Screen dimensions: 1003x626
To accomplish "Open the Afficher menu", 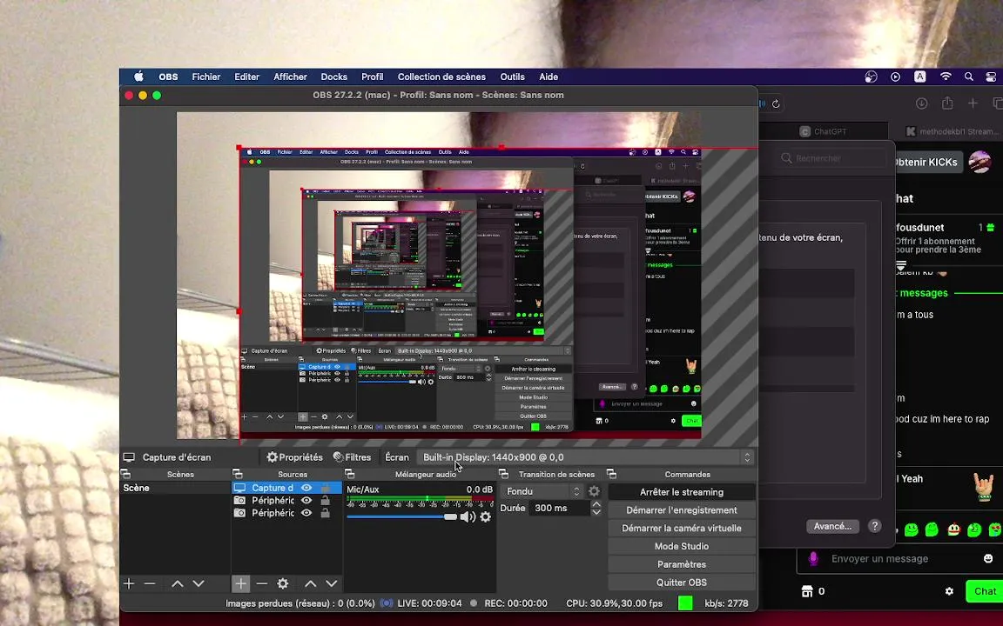I will (291, 77).
